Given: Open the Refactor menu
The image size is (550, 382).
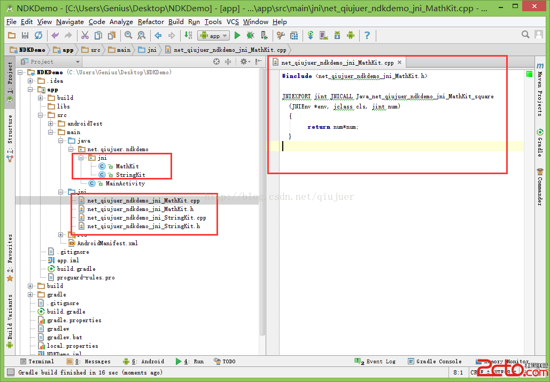Looking at the screenshot, I should [x=151, y=22].
